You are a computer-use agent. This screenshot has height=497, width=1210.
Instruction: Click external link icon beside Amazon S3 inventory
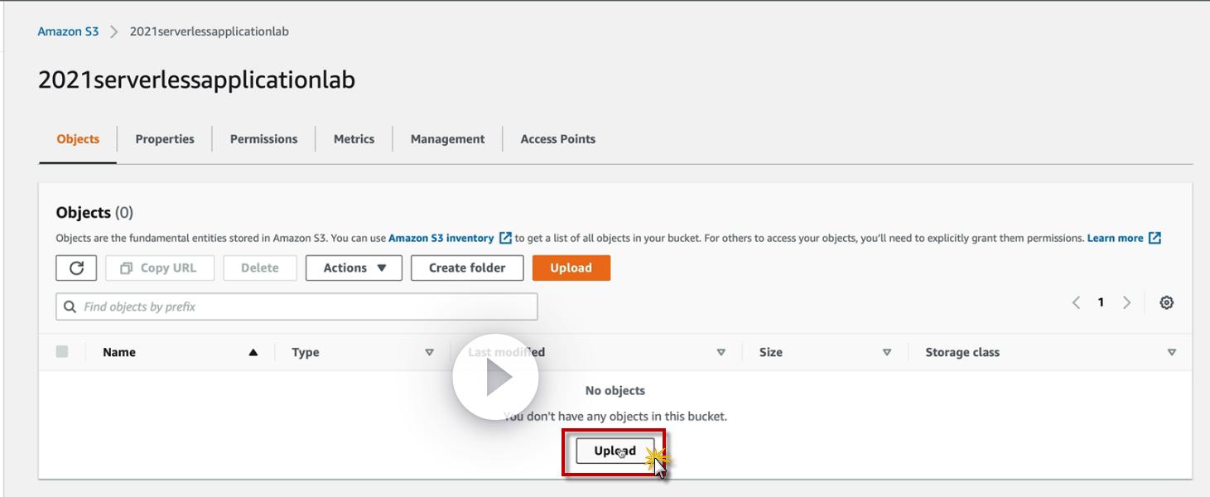[x=505, y=238]
